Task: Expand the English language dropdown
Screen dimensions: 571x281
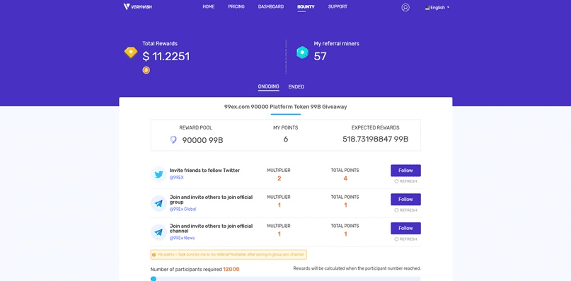Action: tap(437, 7)
